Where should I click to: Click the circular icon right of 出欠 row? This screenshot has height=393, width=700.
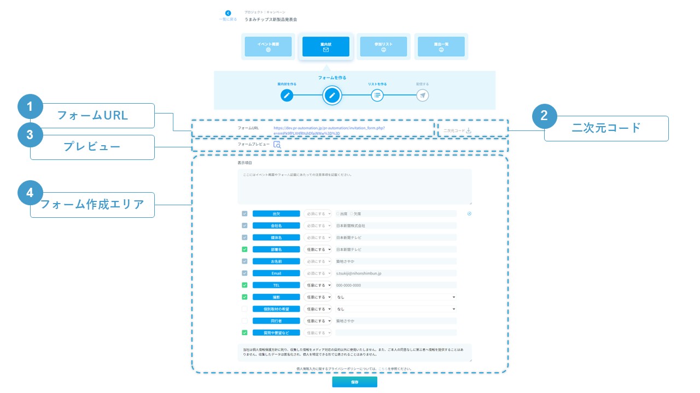coord(469,213)
